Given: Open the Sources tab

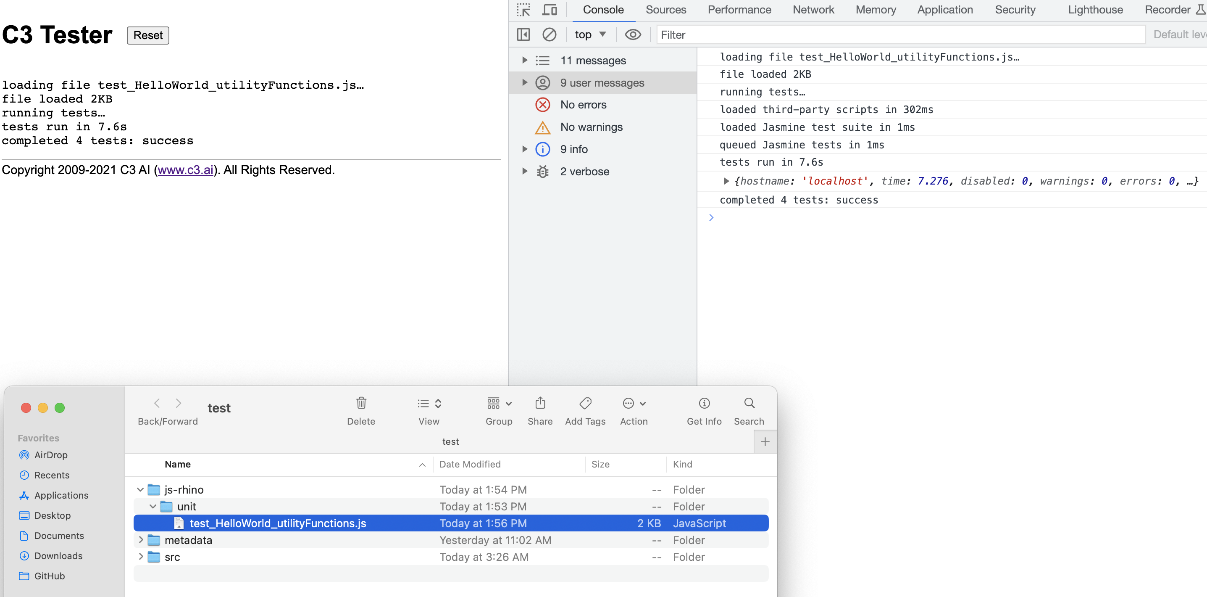Looking at the screenshot, I should (x=665, y=10).
